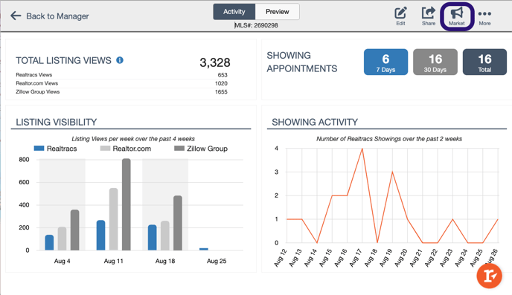Click the back arrow icon

(x=16, y=16)
